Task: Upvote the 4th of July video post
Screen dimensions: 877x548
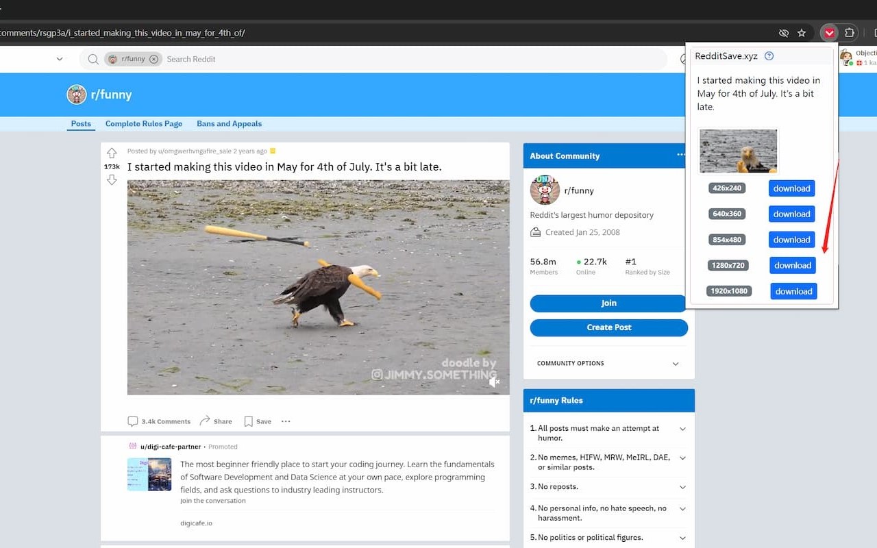Action: click(112, 153)
